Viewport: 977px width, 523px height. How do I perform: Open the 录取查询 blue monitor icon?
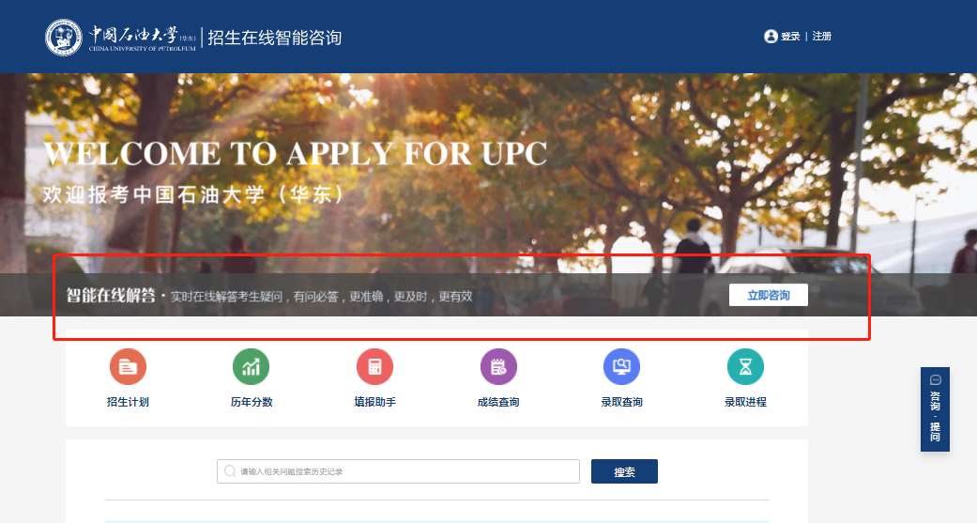(622, 366)
